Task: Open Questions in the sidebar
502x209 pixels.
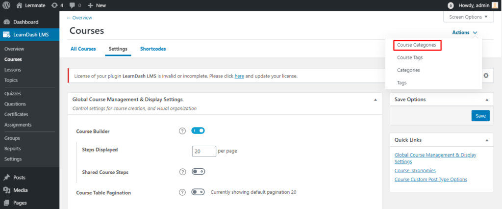Action: (x=15, y=104)
